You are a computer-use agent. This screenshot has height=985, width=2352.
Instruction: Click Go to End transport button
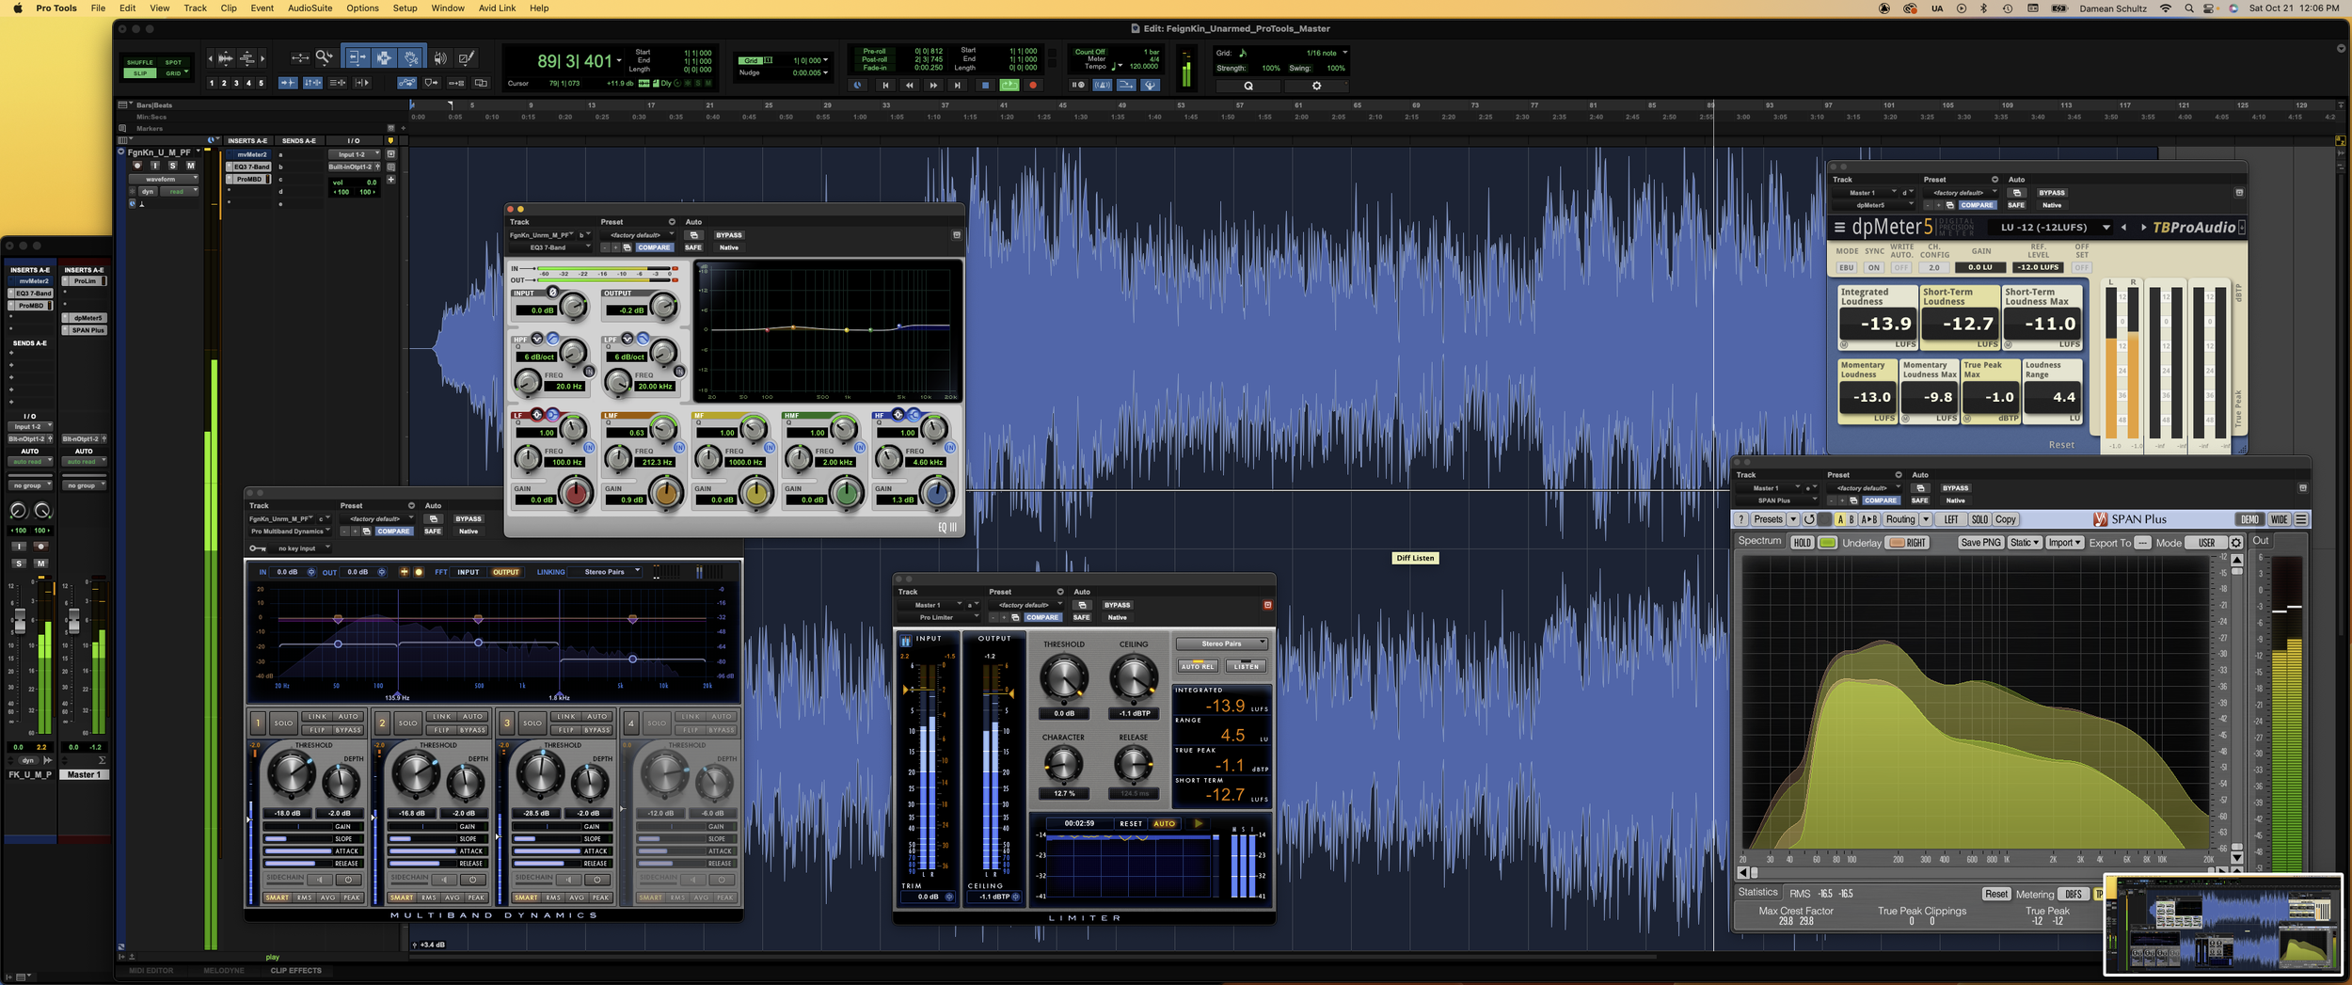coord(958,85)
